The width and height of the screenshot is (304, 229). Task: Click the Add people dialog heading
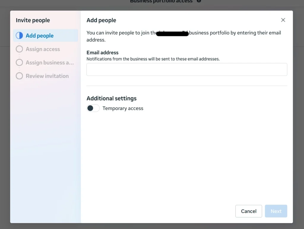pyautogui.click(x=101, y=20)
